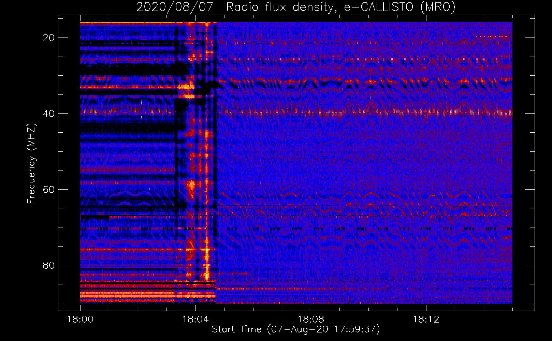Click the 18:04 time tick label

tap(195, 320)
